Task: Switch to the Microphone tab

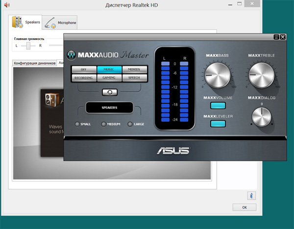Action: click(60, 23)
